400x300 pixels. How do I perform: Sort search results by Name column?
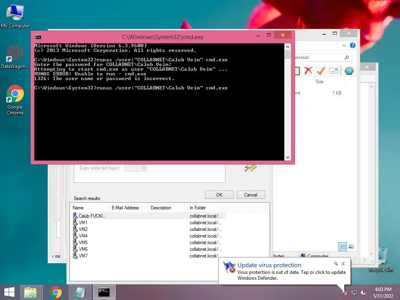(90, 208)
